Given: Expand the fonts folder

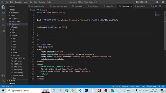Looking at the screenshot, I should (x=13, y=33).
